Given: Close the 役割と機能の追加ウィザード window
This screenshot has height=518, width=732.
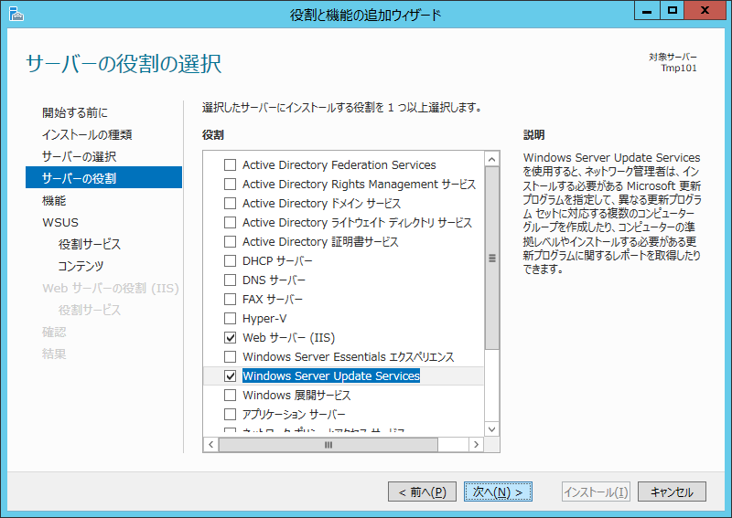Looking at the screenshot, I should [x=705, y=10].
